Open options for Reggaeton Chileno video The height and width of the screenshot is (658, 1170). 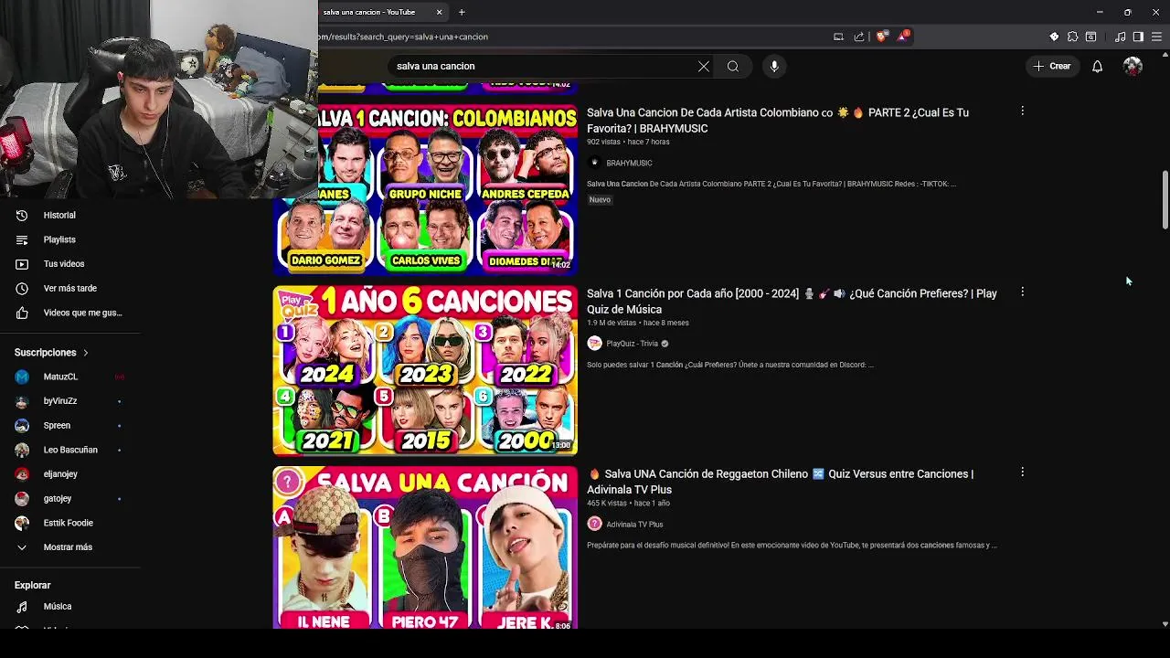point(1022,472)
